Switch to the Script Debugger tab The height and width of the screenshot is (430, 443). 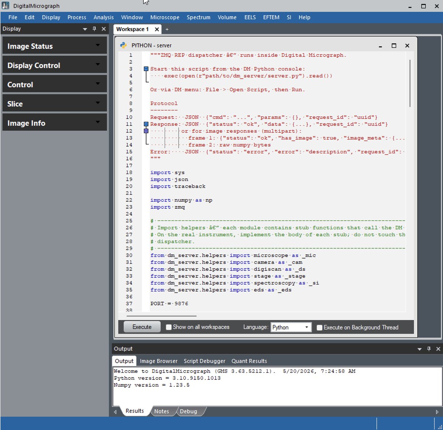click(x=205, y=361)
